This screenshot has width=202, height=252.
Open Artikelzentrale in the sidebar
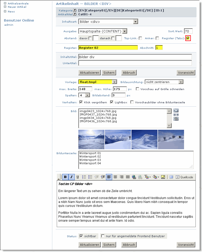tap(18, 4)
